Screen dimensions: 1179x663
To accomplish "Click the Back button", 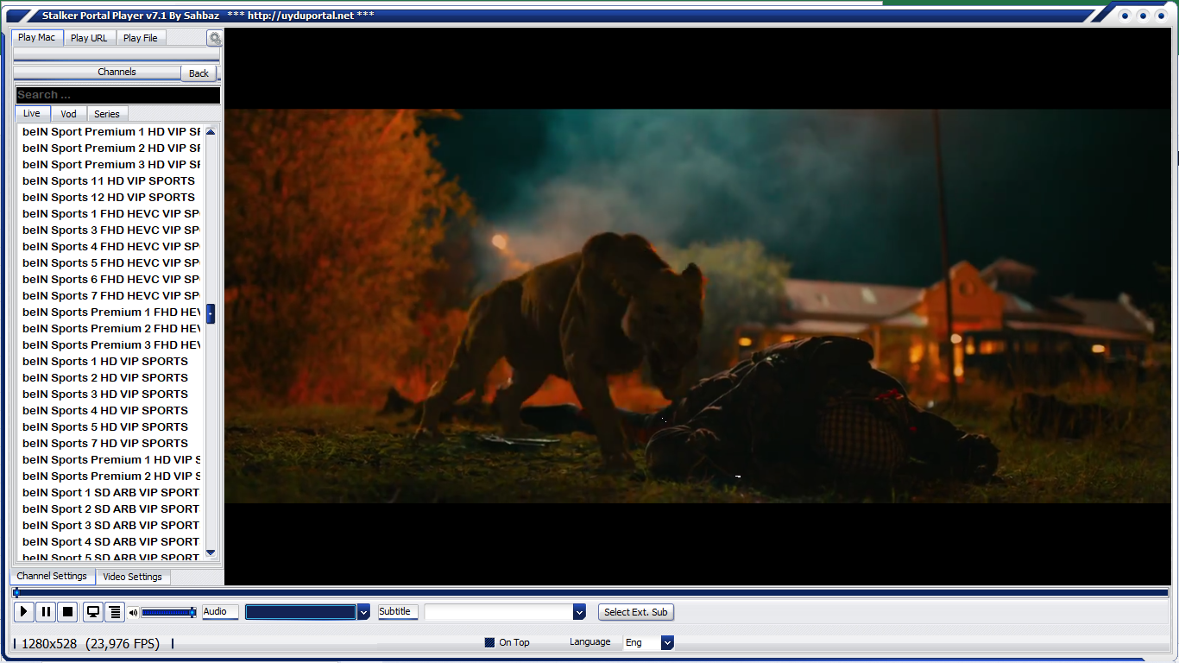I will 199,73.
